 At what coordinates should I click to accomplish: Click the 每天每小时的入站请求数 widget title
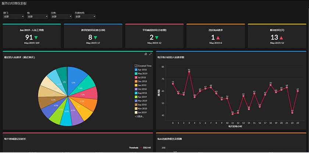[171, 58]
